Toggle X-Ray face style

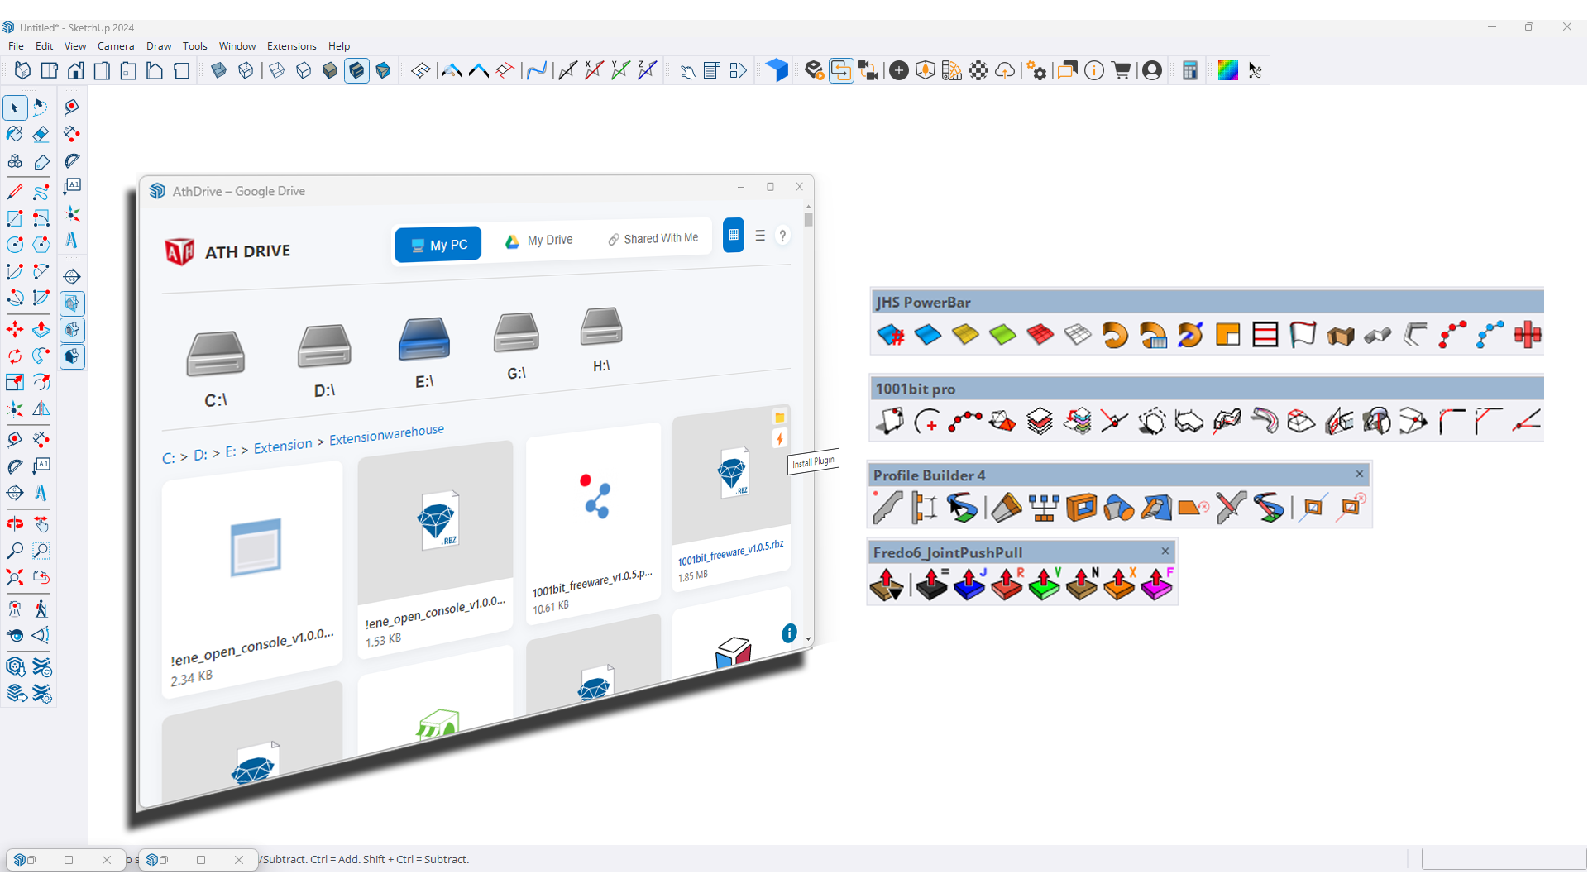pos(219,71)
